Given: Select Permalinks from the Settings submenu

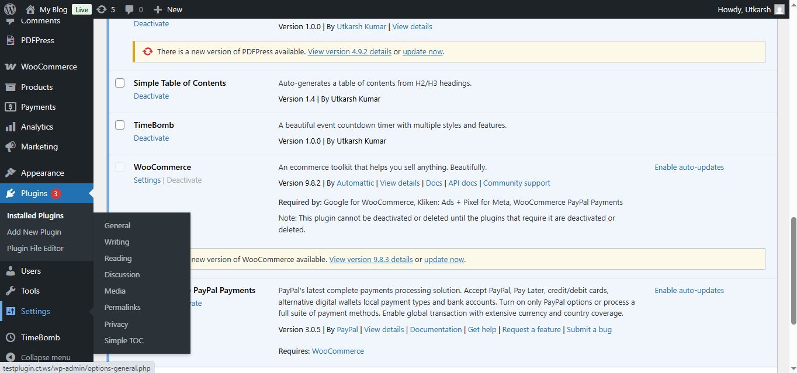Looking at the screenshot, I should point(122,307).
